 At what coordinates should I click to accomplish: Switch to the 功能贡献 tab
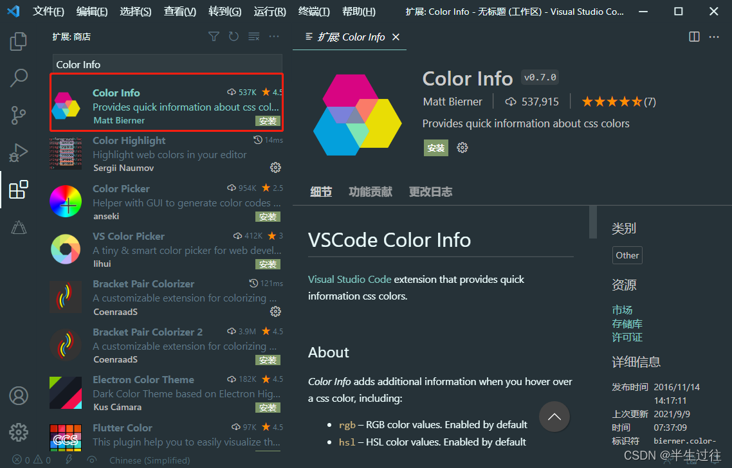[371, 192]
